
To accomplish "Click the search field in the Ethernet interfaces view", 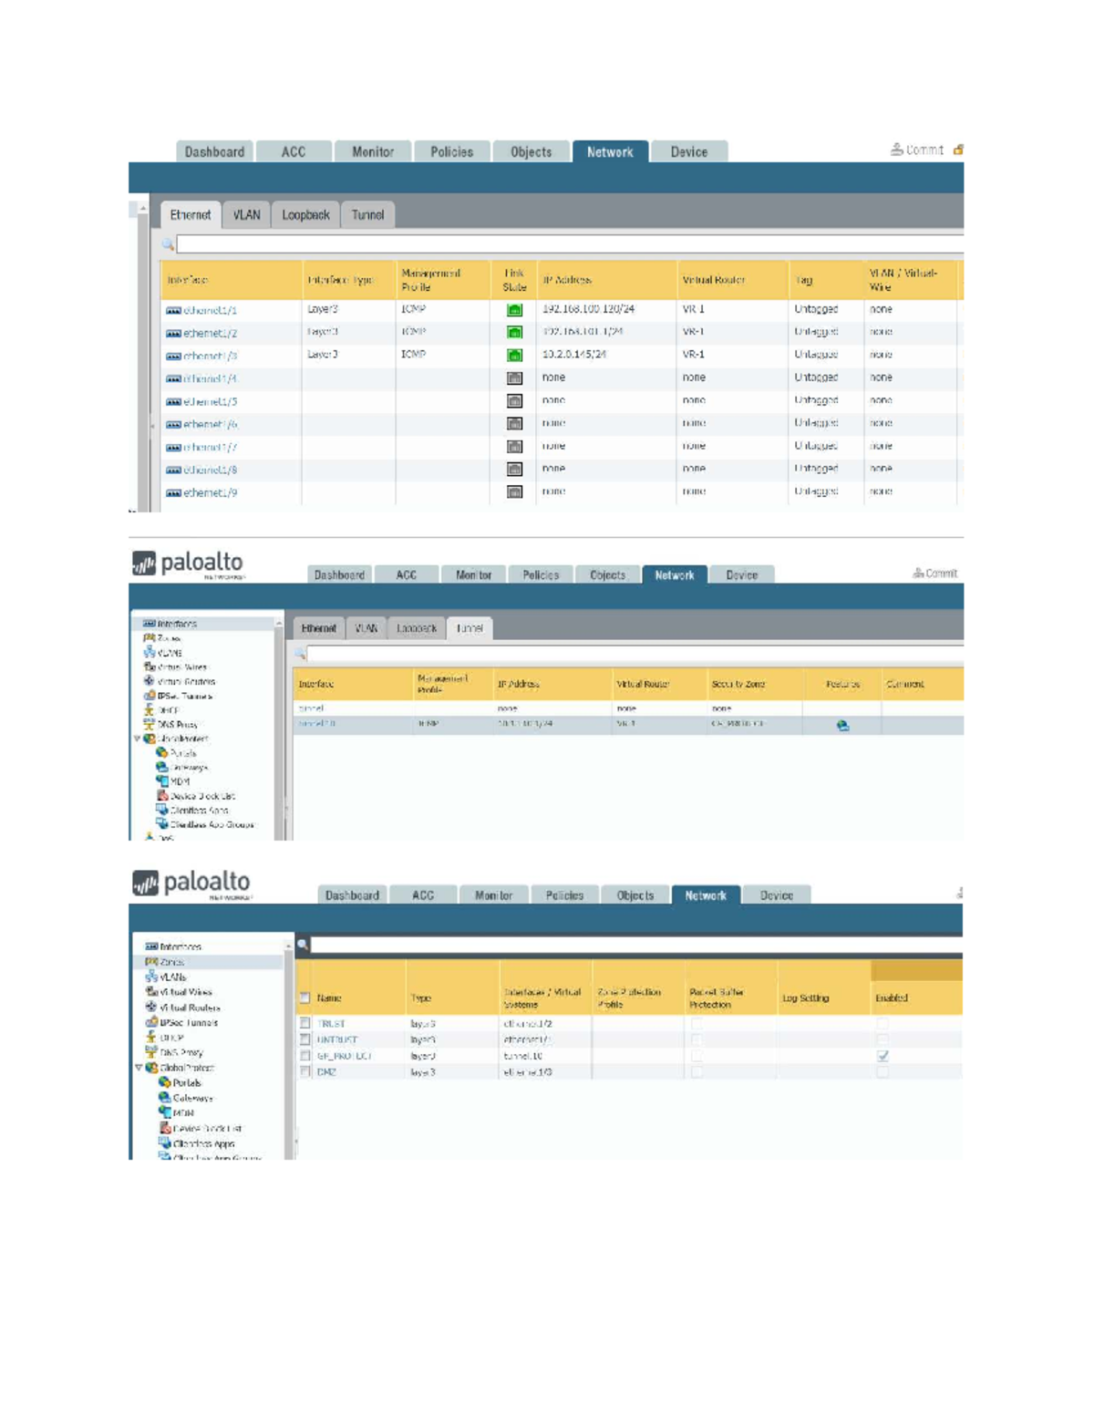I will tap(570, 244).
